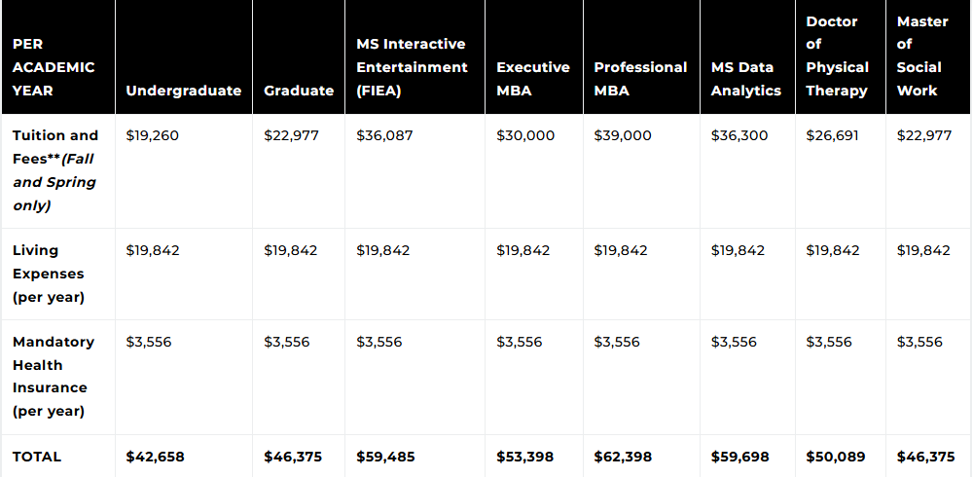The width and height of the screenshot is (973, 477).
Task: Click the PER ACADEMIC YEAR header cell
Action: [54, 67]
